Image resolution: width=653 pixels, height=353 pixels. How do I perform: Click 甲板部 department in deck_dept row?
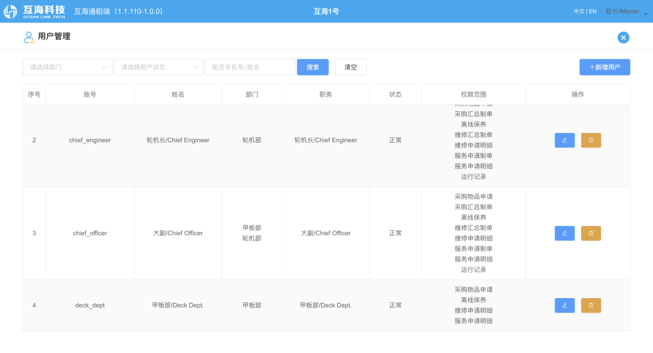252,305
